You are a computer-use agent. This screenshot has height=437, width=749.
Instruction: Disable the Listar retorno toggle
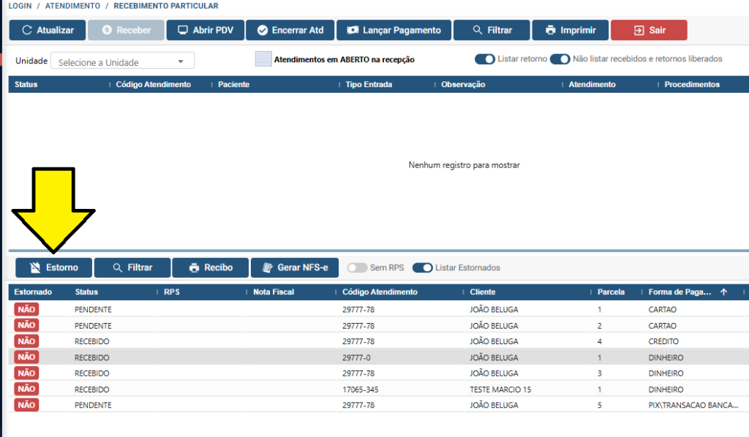tap(484, 59)
